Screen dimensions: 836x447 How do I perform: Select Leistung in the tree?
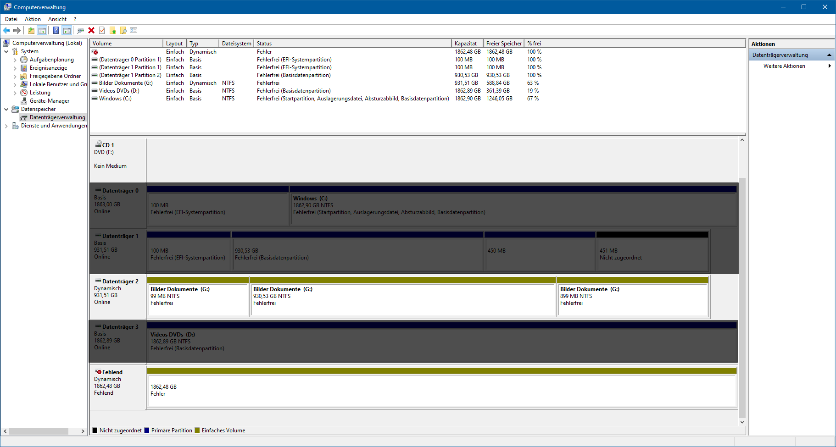(40, 93)
